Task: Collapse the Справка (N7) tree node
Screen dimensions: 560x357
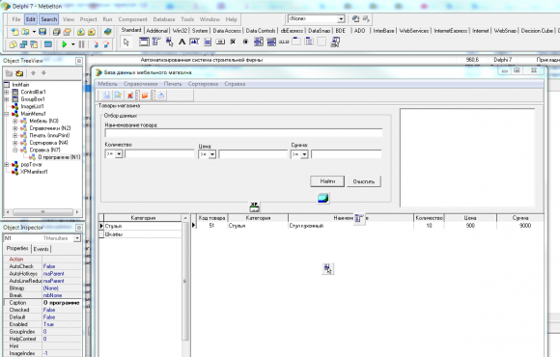Action: pyautogui.click(x=15, y=150)
